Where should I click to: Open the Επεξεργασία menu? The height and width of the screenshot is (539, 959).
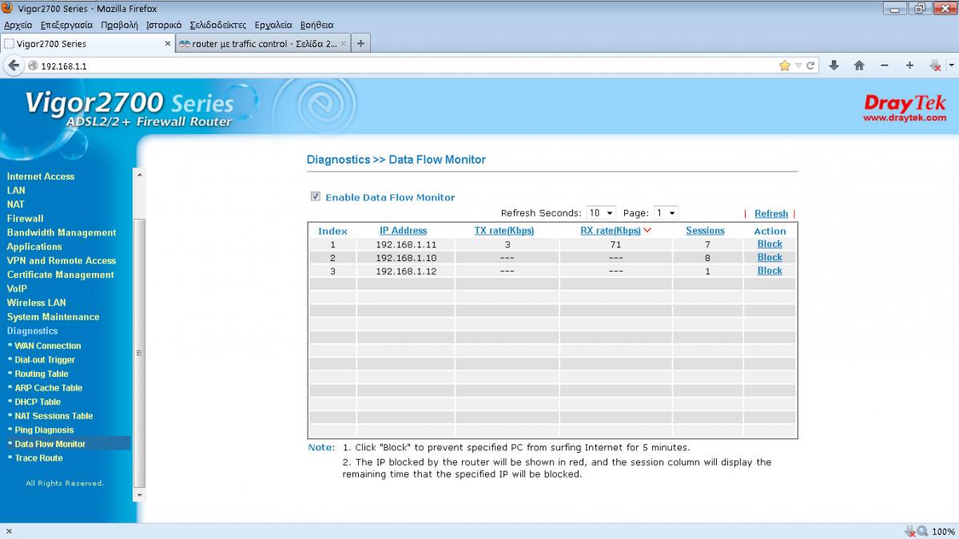(x=66, y=25)
